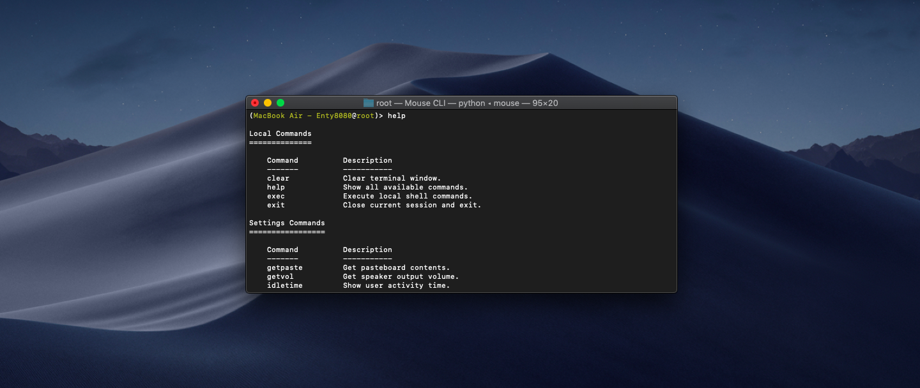
Task: Select the 'clear' command name
Action: [x=278, y=178]
